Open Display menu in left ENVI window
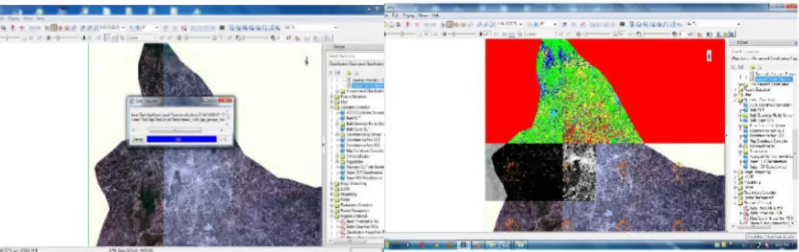This screenshot has width=799, height=252. click(14, 19)
